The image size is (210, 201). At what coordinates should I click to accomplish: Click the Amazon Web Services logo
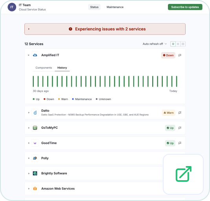pos(35,189)
